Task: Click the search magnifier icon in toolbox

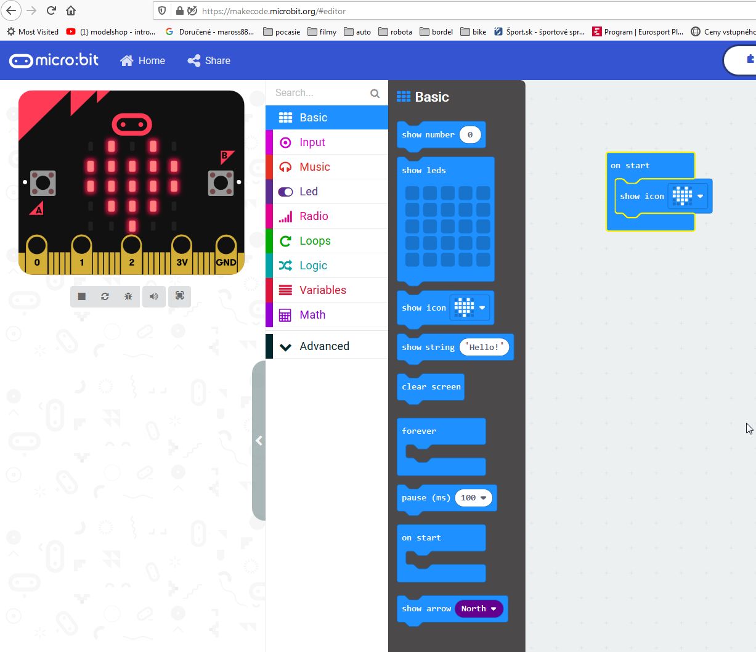Action: coord(375,93)
